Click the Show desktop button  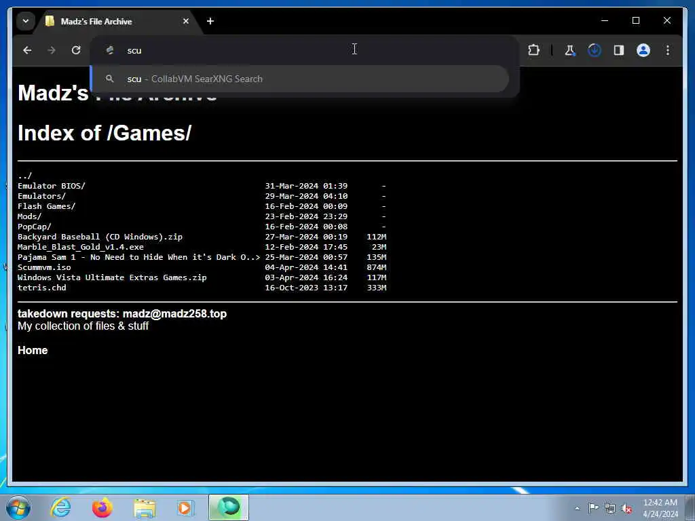coord(690,507)
